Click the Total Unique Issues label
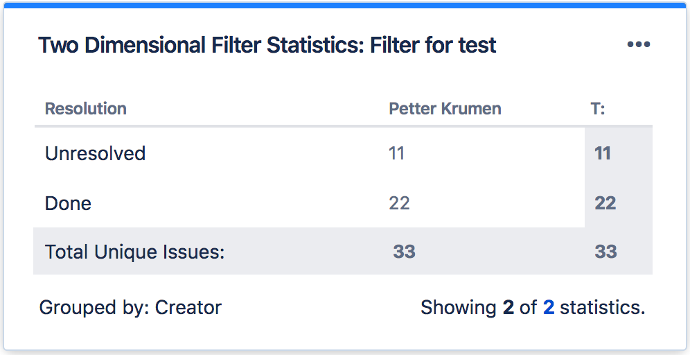This screenshot has width=690, height=355. point(135,252)
